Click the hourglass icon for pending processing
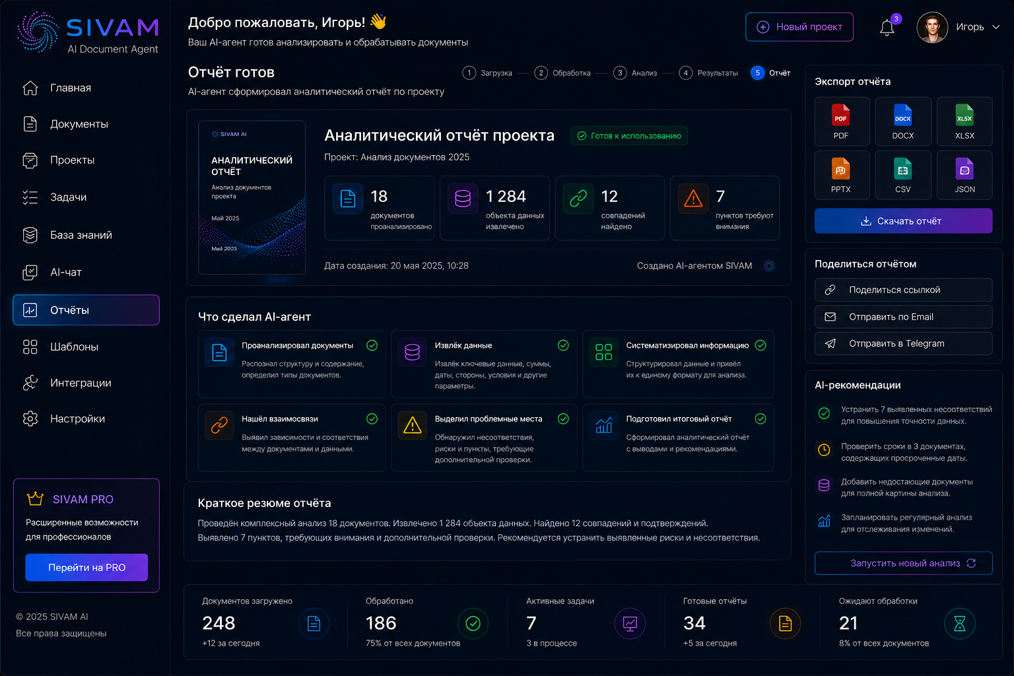The height and width of the screenshot is (676, 1014). click(960, 623)
